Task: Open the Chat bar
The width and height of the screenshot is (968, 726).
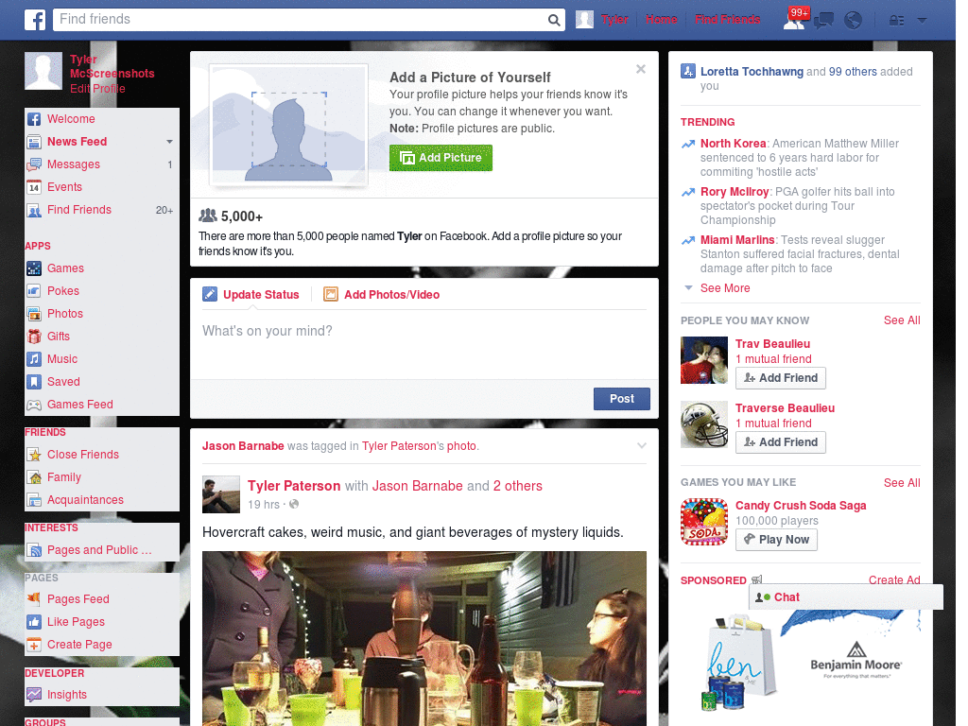Action: [x=846, y=597]
